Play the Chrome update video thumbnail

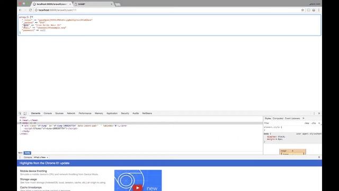[x=138, y=187]
